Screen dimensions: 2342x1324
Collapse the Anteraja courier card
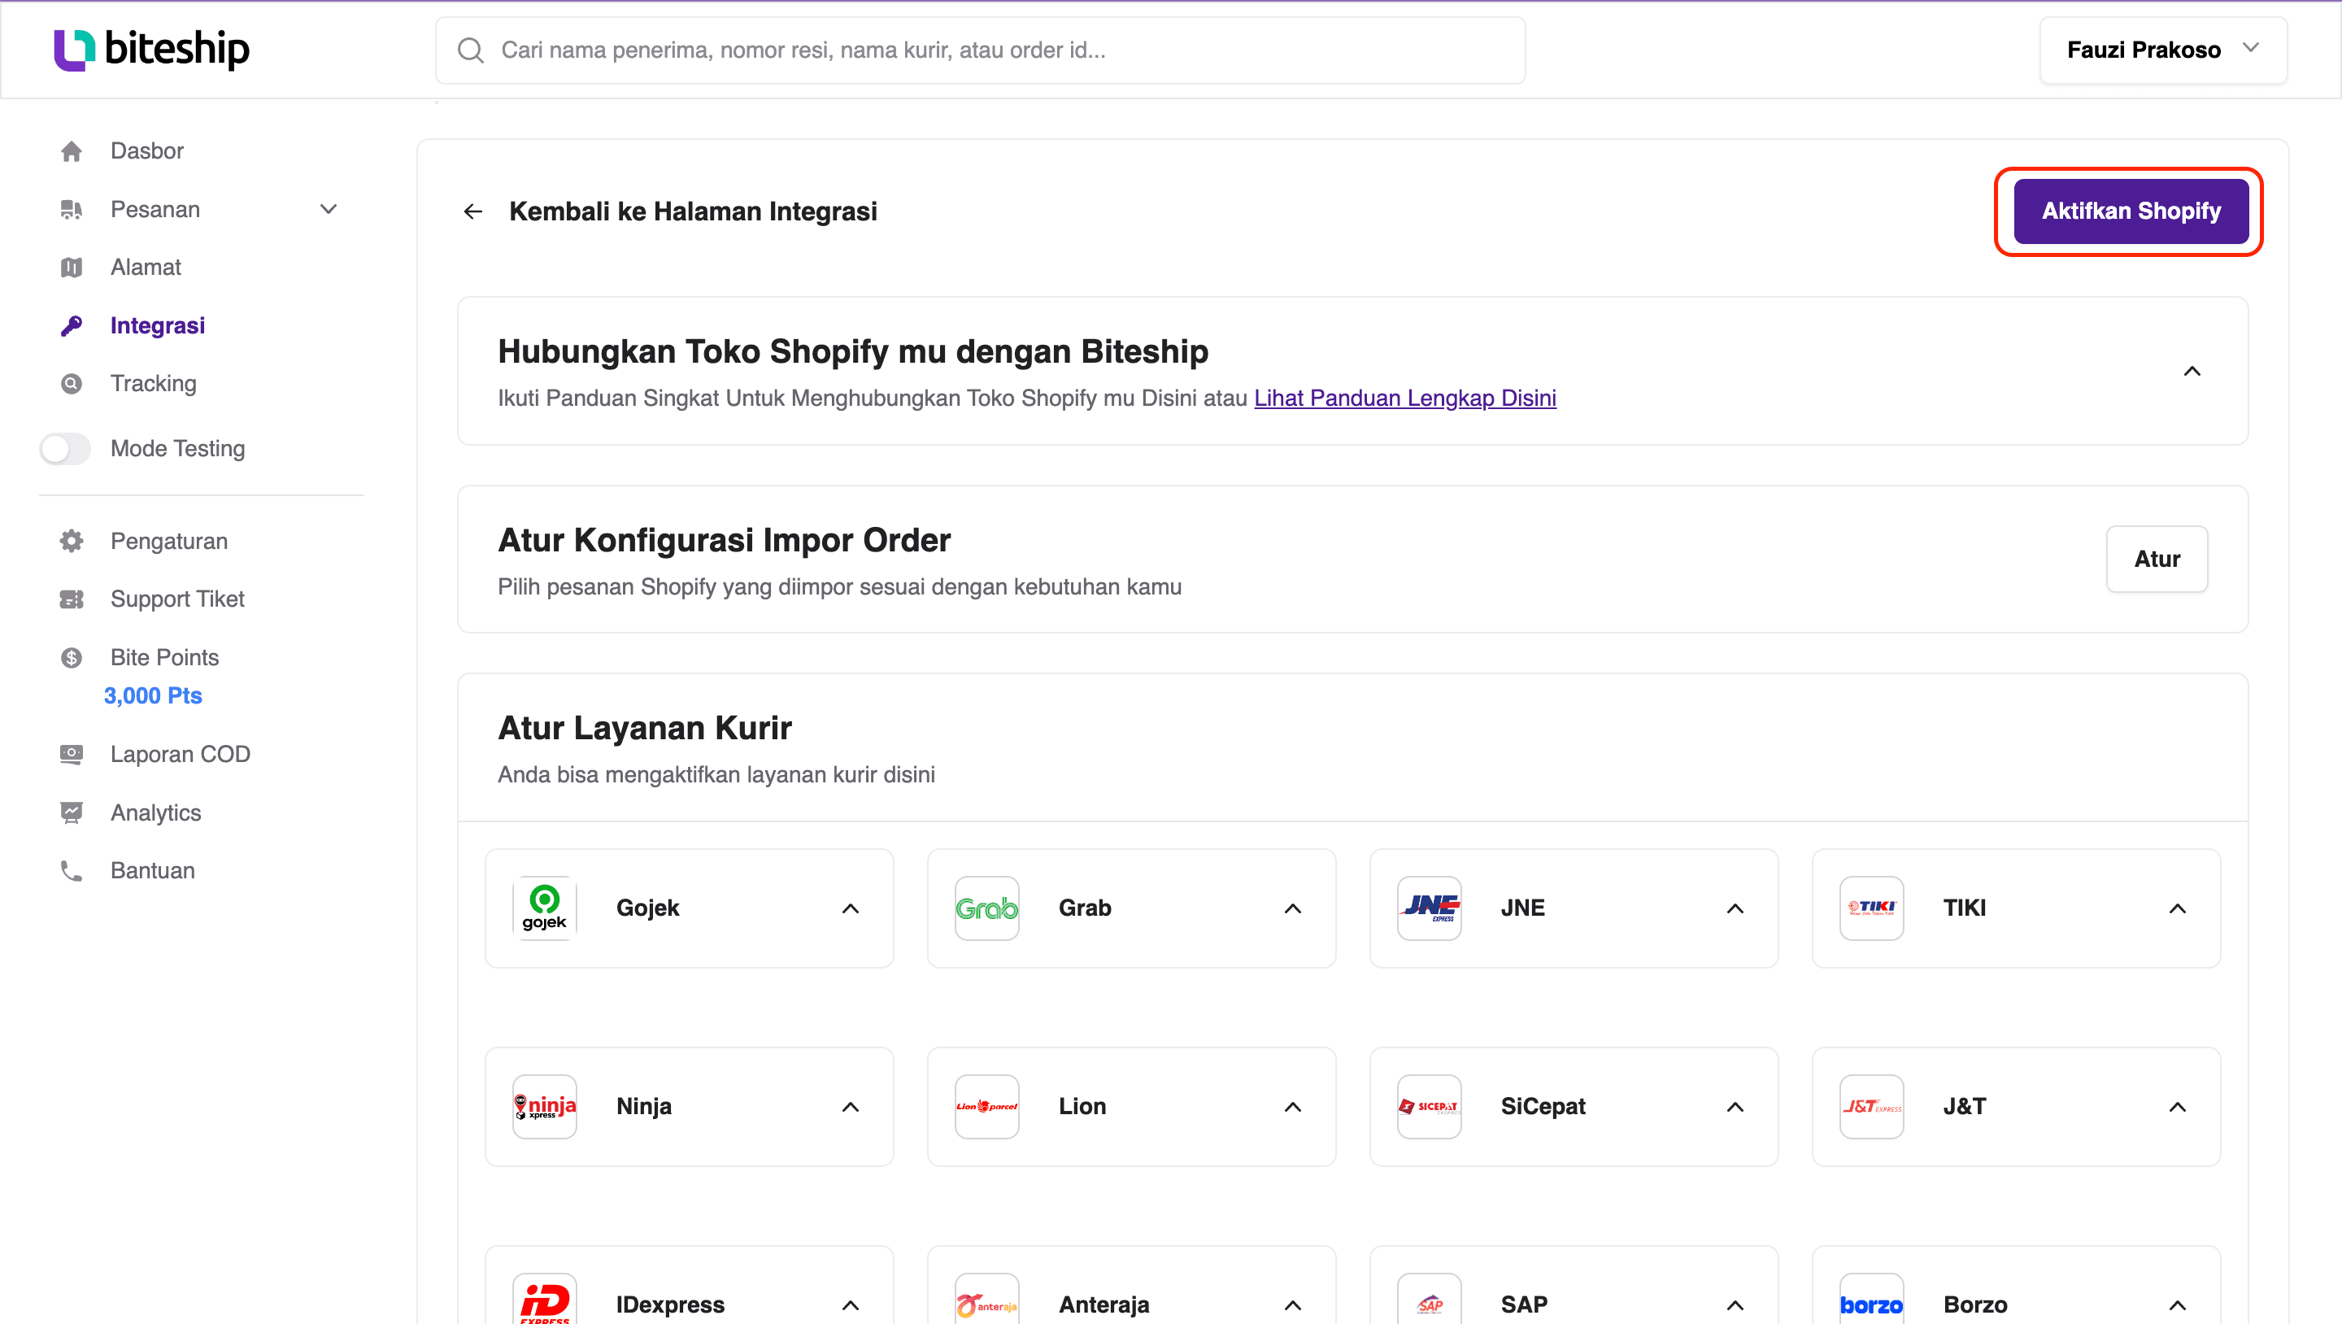point(1293,1306)
